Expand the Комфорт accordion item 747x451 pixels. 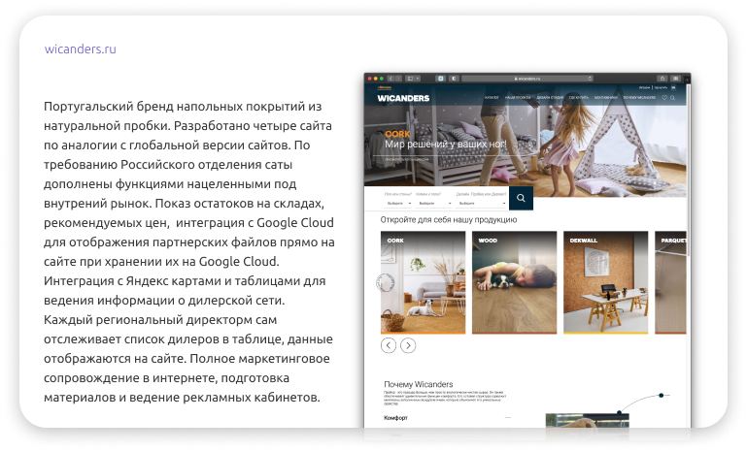pos(448,418)
